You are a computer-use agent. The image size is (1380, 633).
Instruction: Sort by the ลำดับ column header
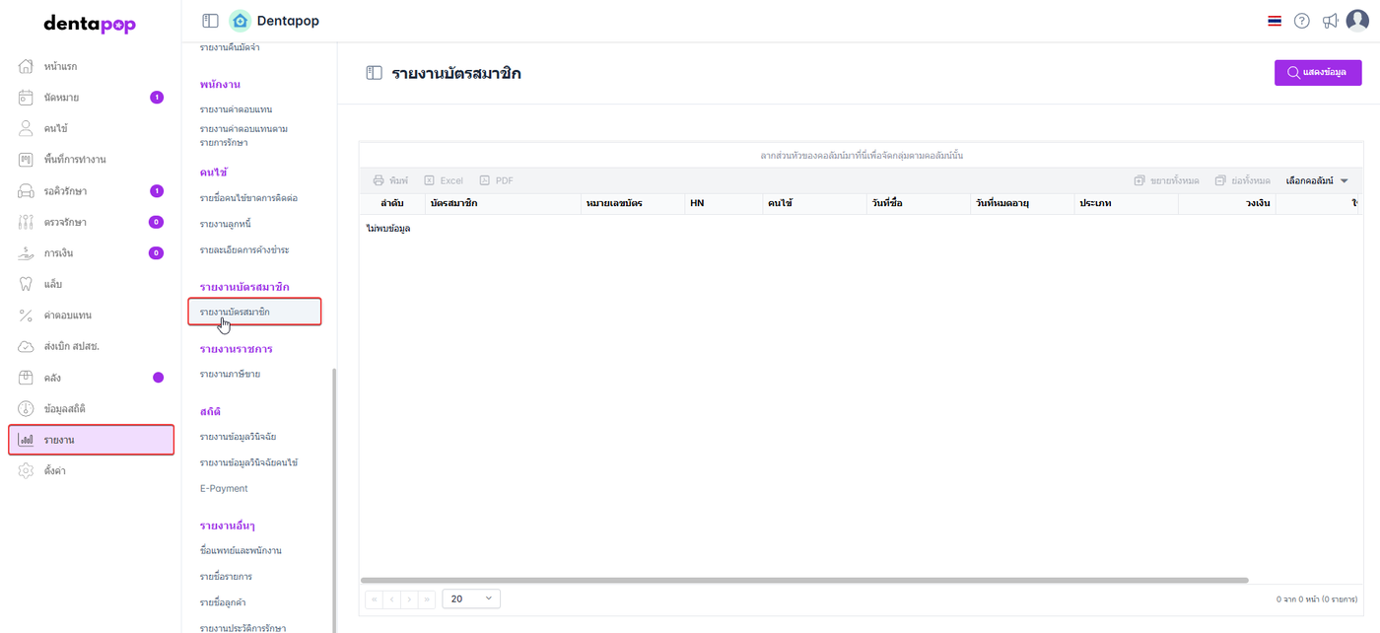tap(392, 202)
